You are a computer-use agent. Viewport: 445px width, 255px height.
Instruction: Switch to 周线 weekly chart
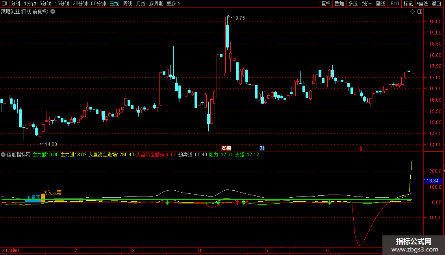[x=128, y=4]
